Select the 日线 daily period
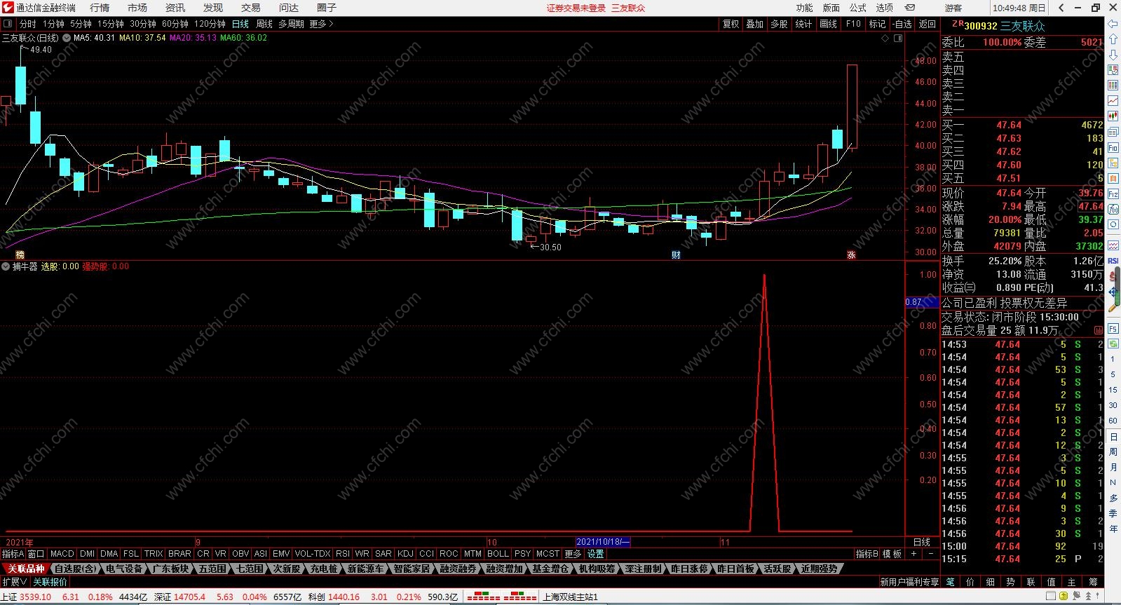This screenshot has height=605, width=1121. pos(240,24)
